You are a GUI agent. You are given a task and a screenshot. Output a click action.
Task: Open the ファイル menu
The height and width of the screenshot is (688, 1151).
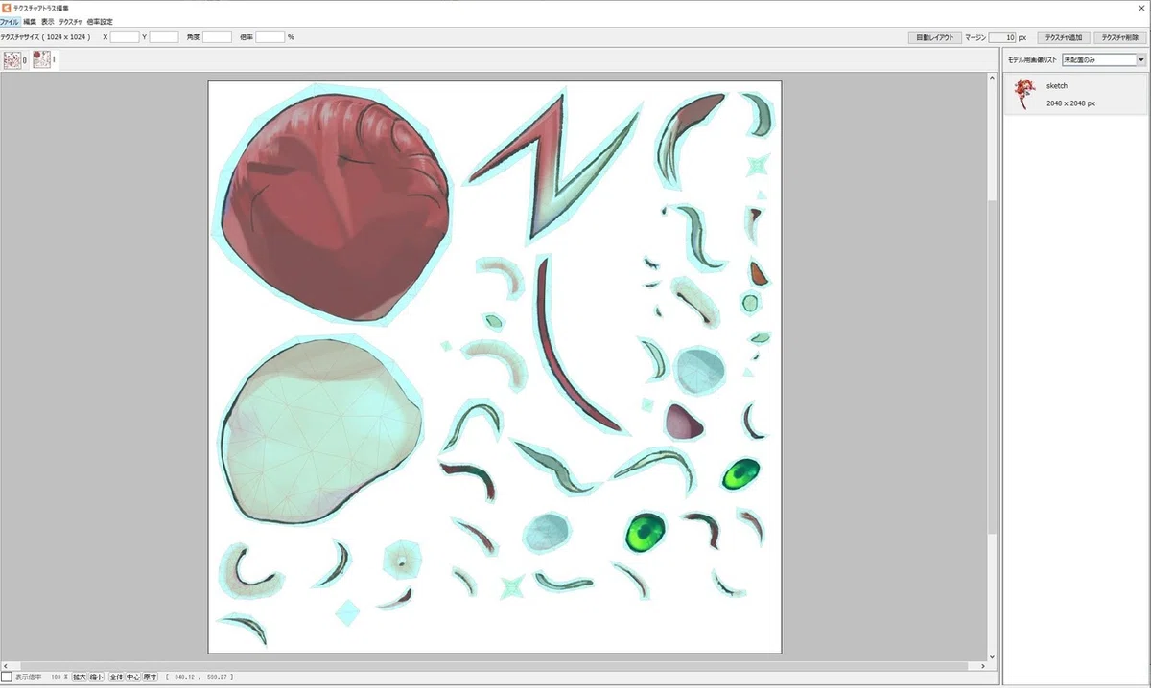click(x=10, y=21)
